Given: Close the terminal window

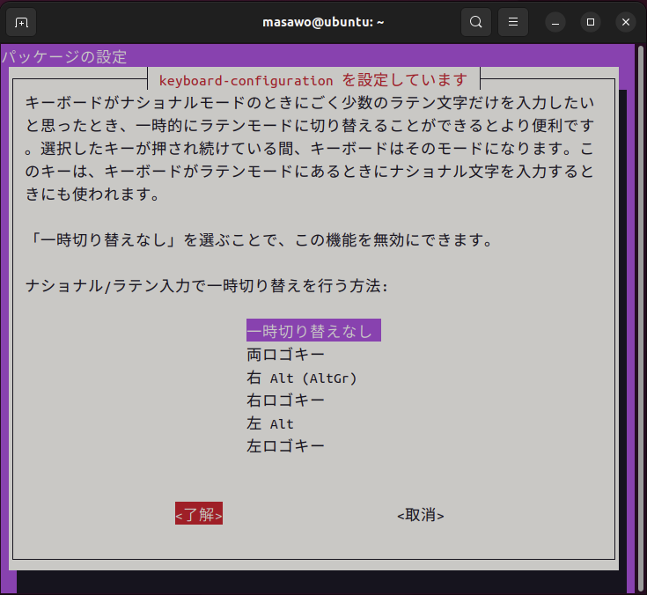Looking at the screenshot, I should (x=626, y=22).
